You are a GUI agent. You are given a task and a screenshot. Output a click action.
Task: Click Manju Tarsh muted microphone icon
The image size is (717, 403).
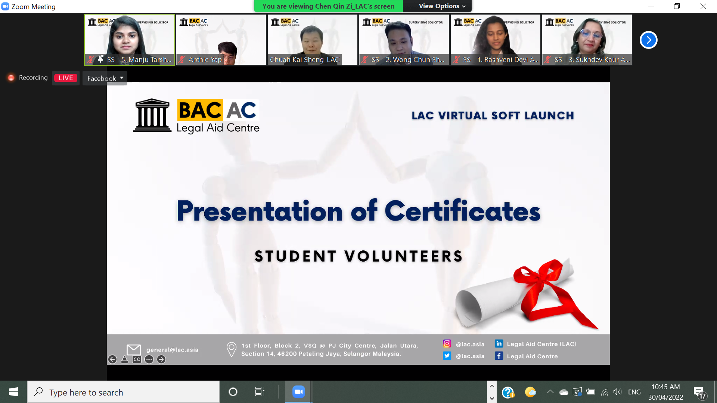[90, 59]
